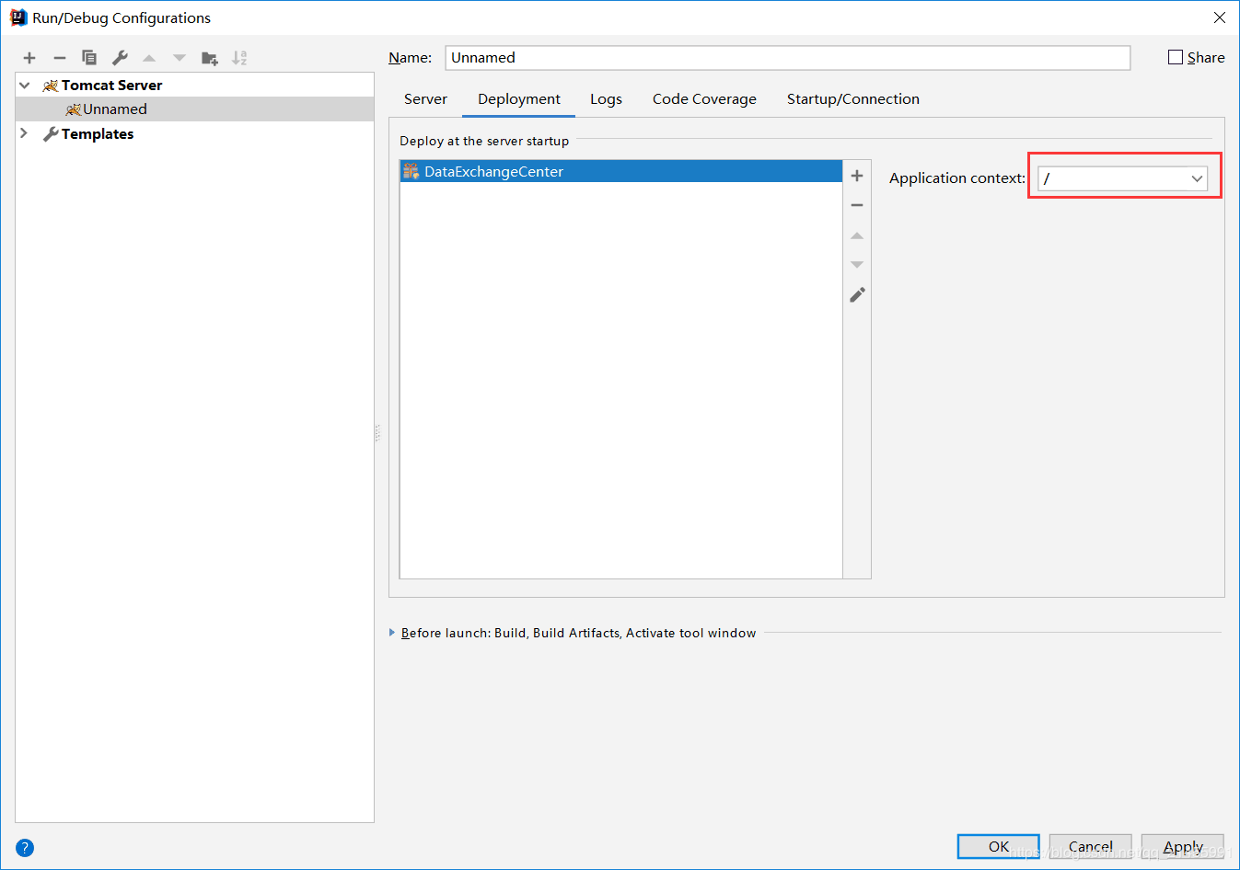
Task: Open the Code Coverage tab
Action: click(x=704, y=98)
